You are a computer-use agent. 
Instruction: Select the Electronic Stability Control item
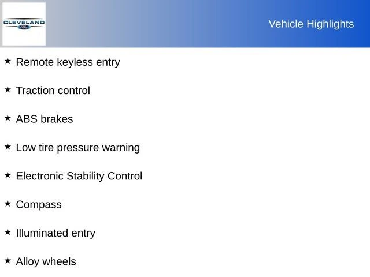[x=79, y=176]
